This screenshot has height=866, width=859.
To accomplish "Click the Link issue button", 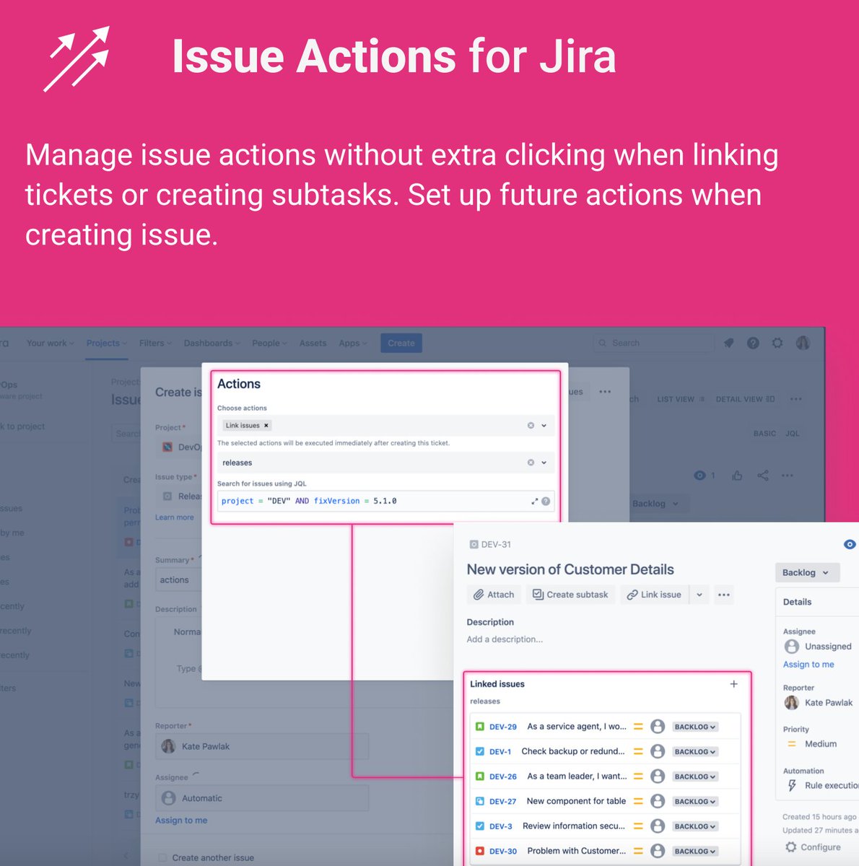I will pos(654,595).
